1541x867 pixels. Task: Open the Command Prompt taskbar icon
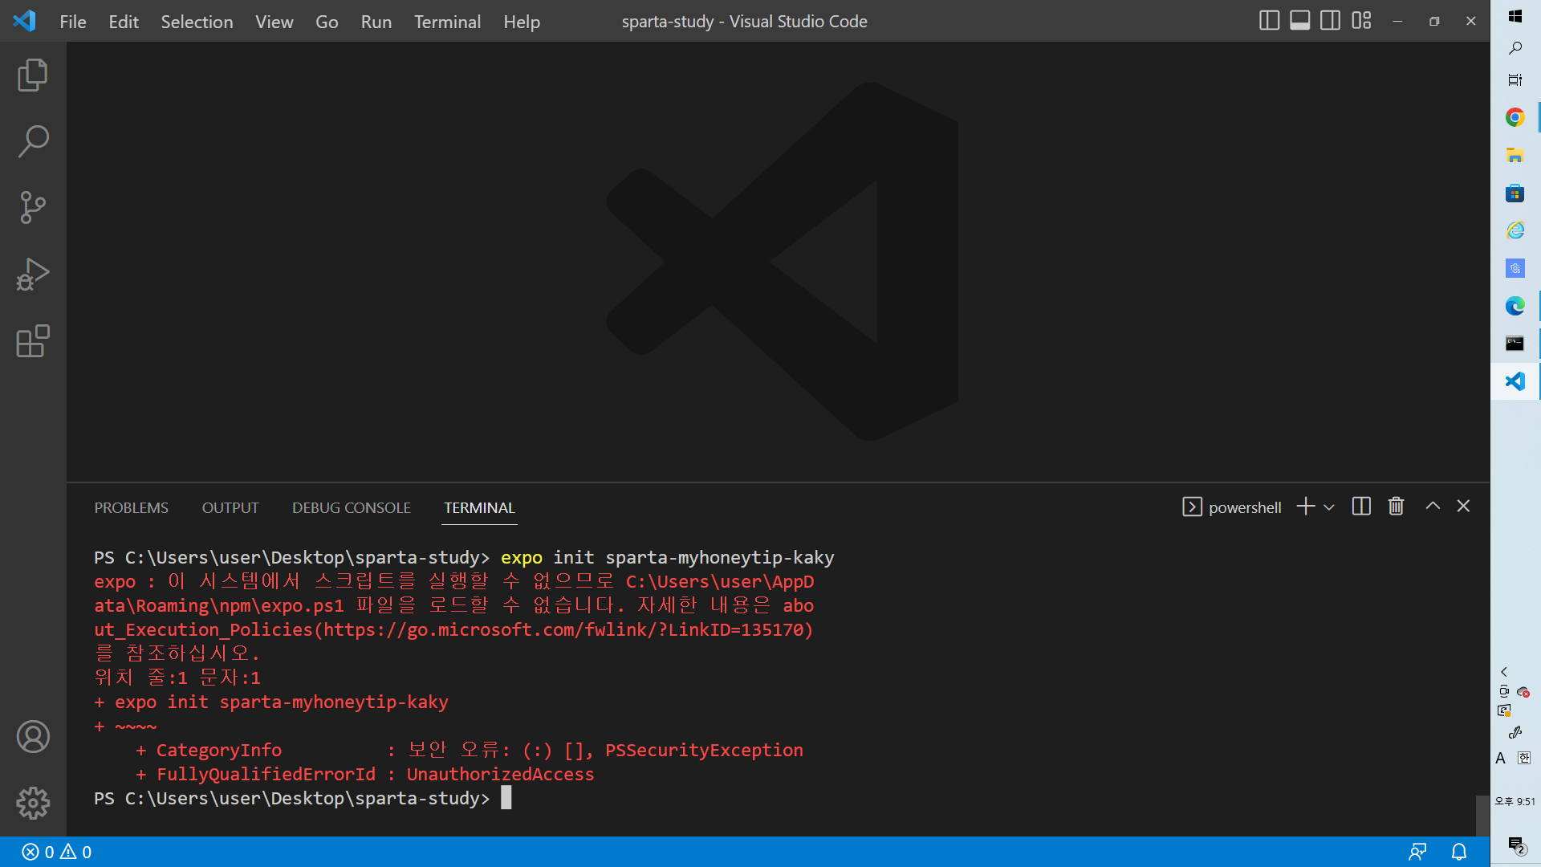click(1515, 344)
